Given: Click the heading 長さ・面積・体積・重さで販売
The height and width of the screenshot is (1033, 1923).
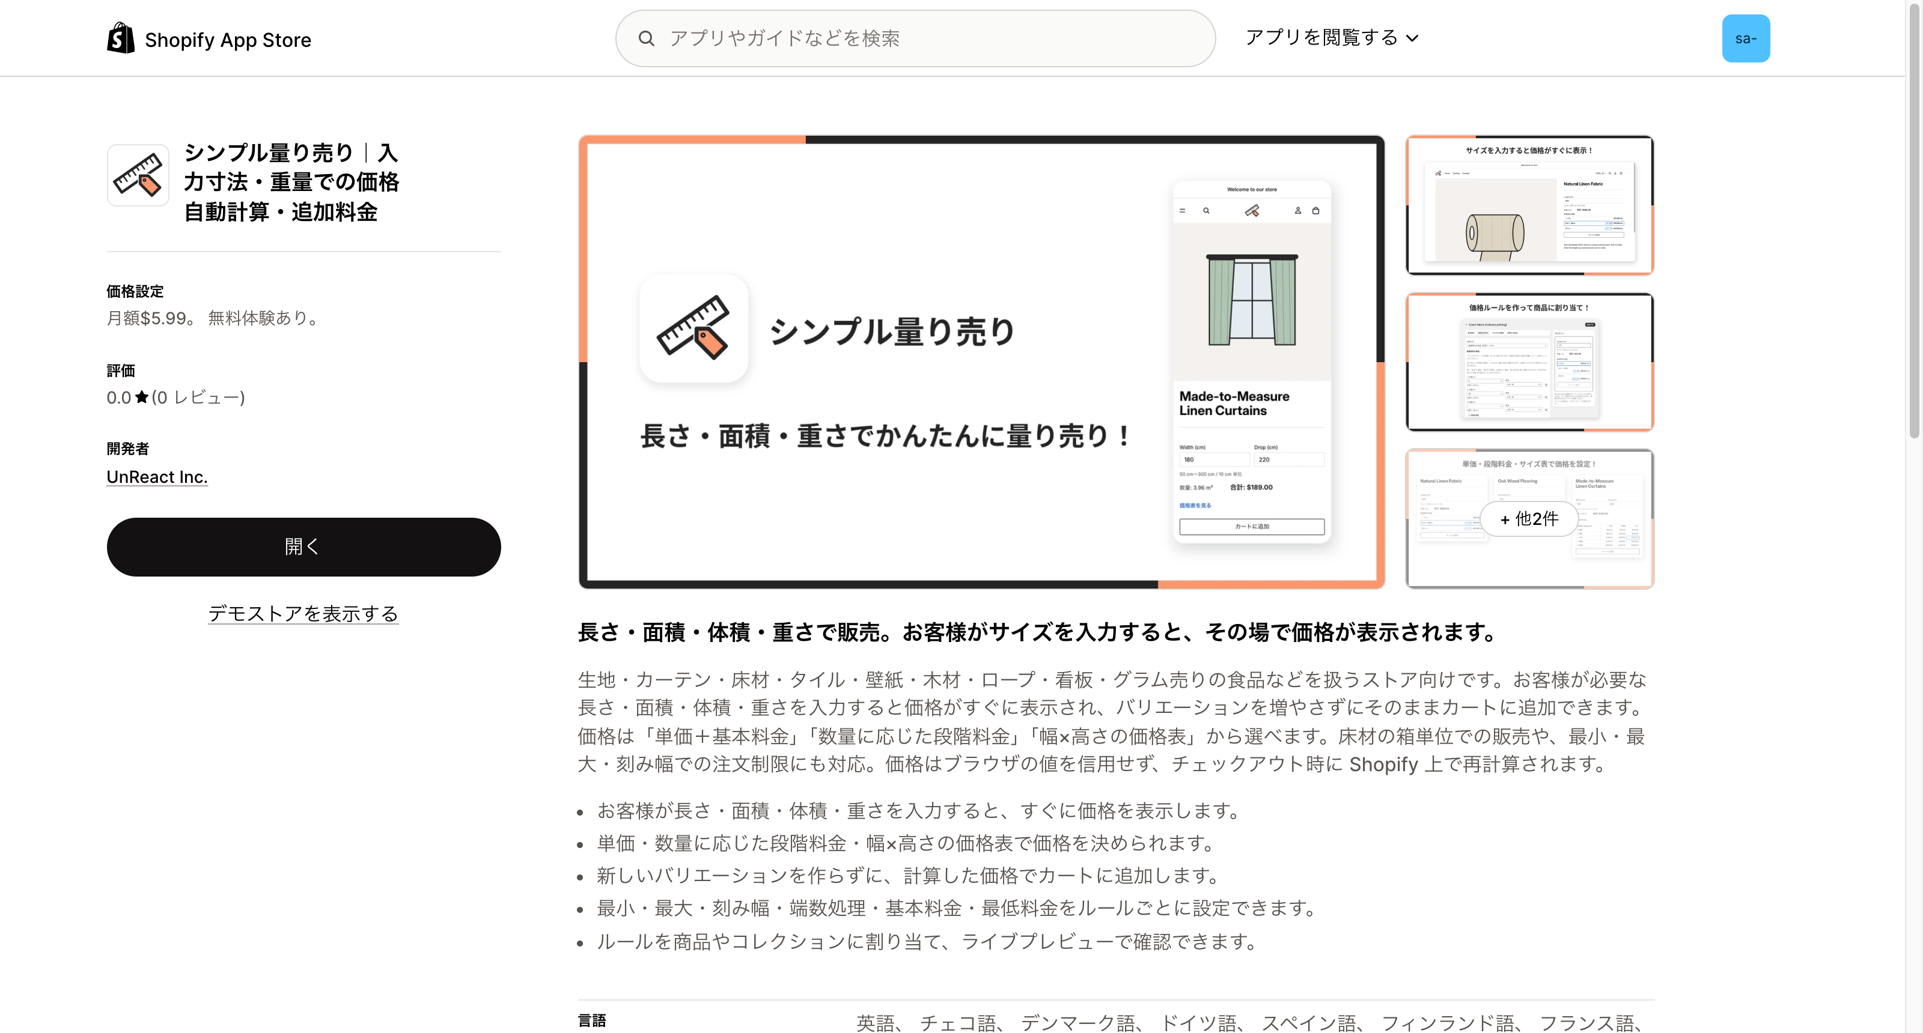Looking at the screenshot, I should pyautogui.click(x=1038, y=632).
